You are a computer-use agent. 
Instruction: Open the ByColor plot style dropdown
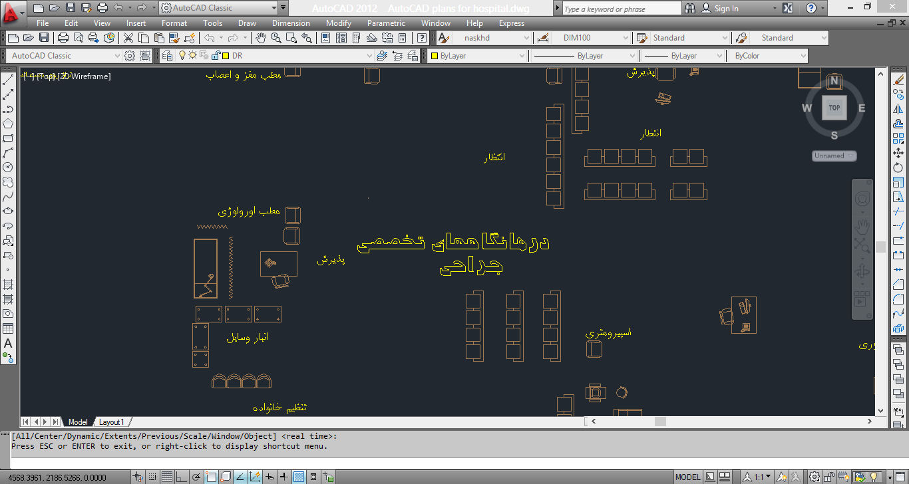[769, 56]
